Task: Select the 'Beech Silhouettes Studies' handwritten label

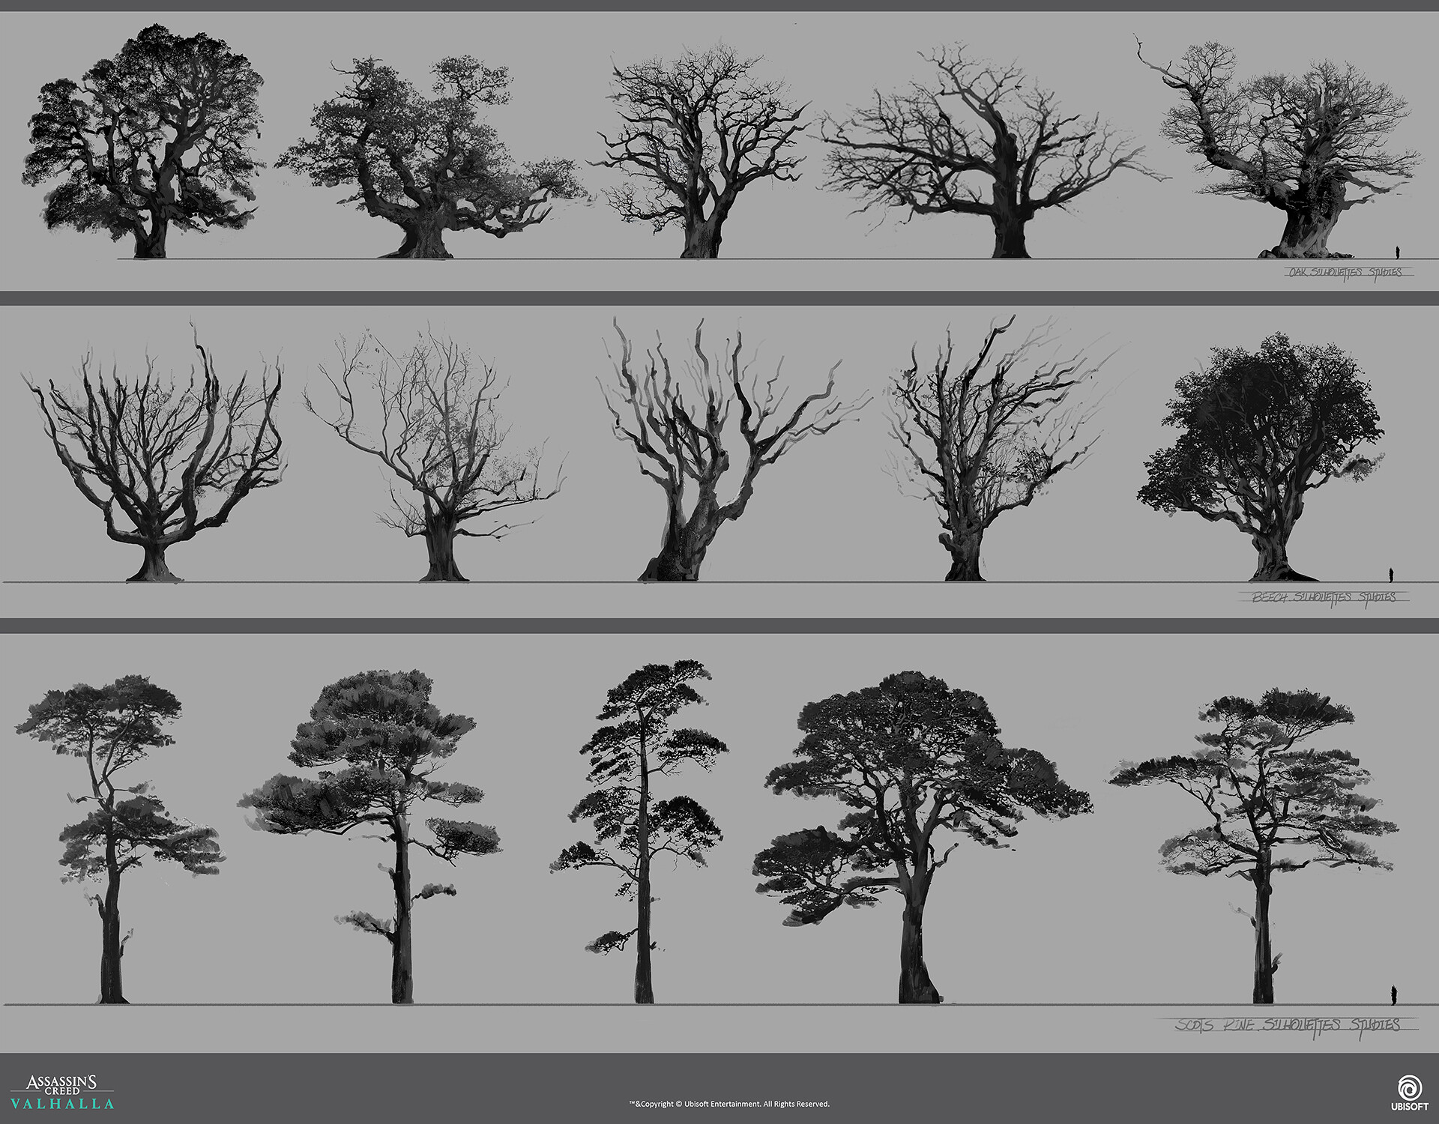Action: click(1324, 597)
